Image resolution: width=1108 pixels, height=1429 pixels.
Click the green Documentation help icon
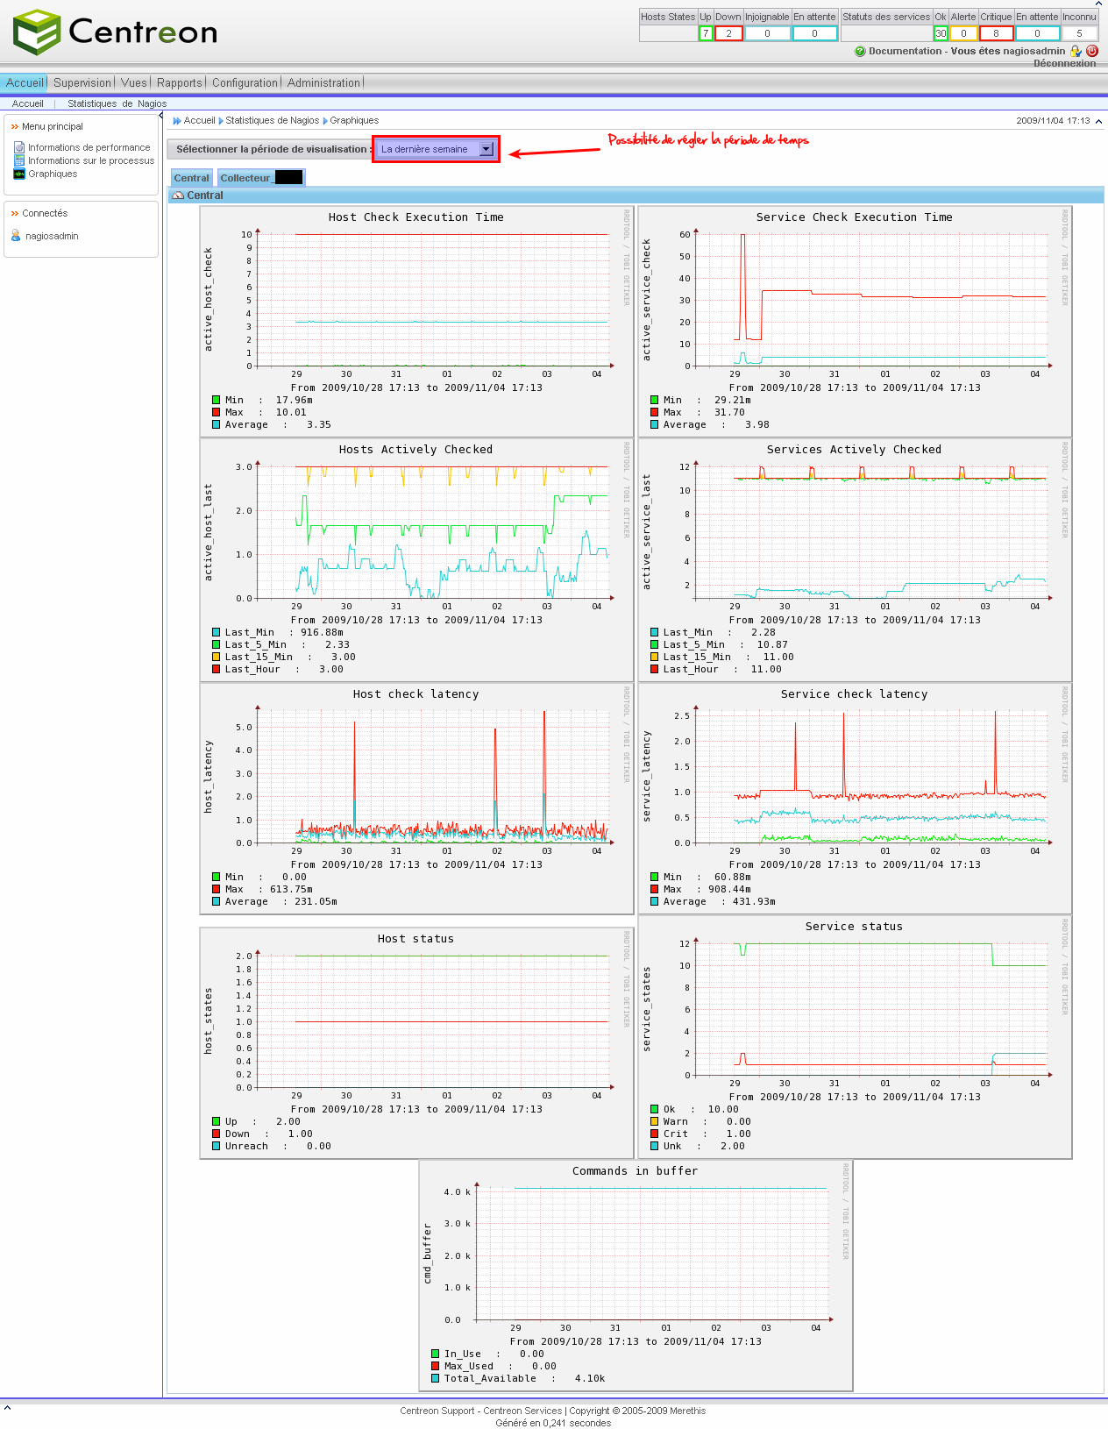tap(860, 52)
